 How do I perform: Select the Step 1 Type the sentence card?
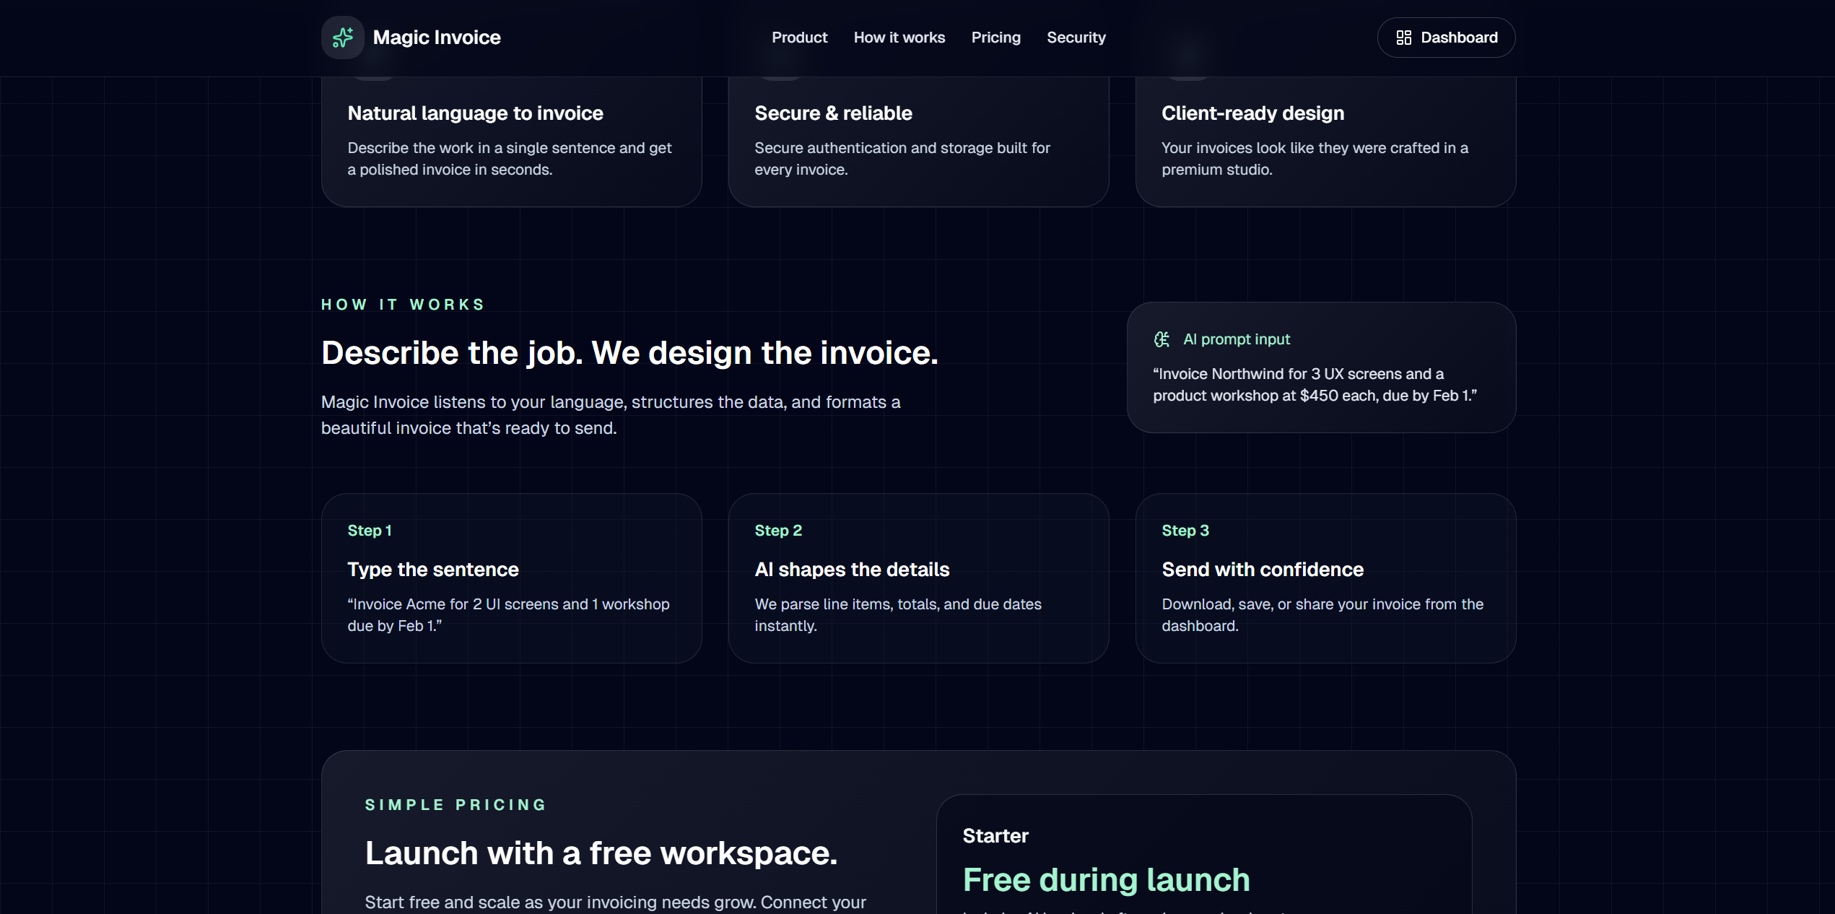pos(511,578)
